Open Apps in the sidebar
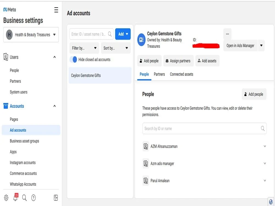Viewport: 275px width, 206px height. click(x=13, y=152)
